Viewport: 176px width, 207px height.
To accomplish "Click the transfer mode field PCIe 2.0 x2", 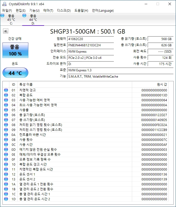I will (91, 58).
